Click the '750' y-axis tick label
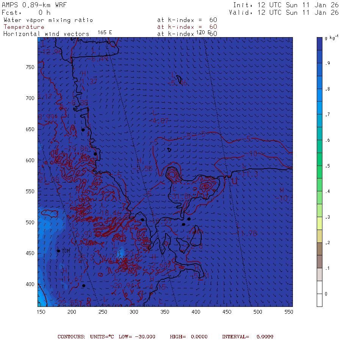 (30, 67)
